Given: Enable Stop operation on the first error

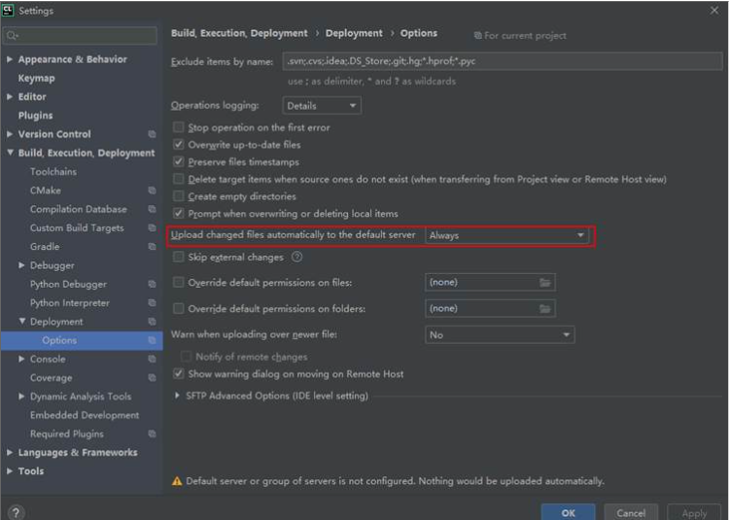Looking at the screenshot, I should [178, 127].
